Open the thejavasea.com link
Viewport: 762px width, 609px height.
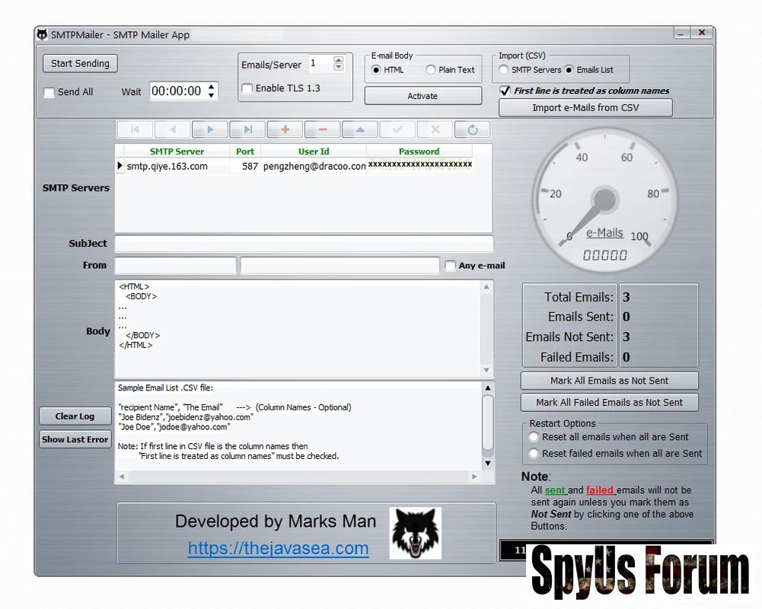click(278, 548)
